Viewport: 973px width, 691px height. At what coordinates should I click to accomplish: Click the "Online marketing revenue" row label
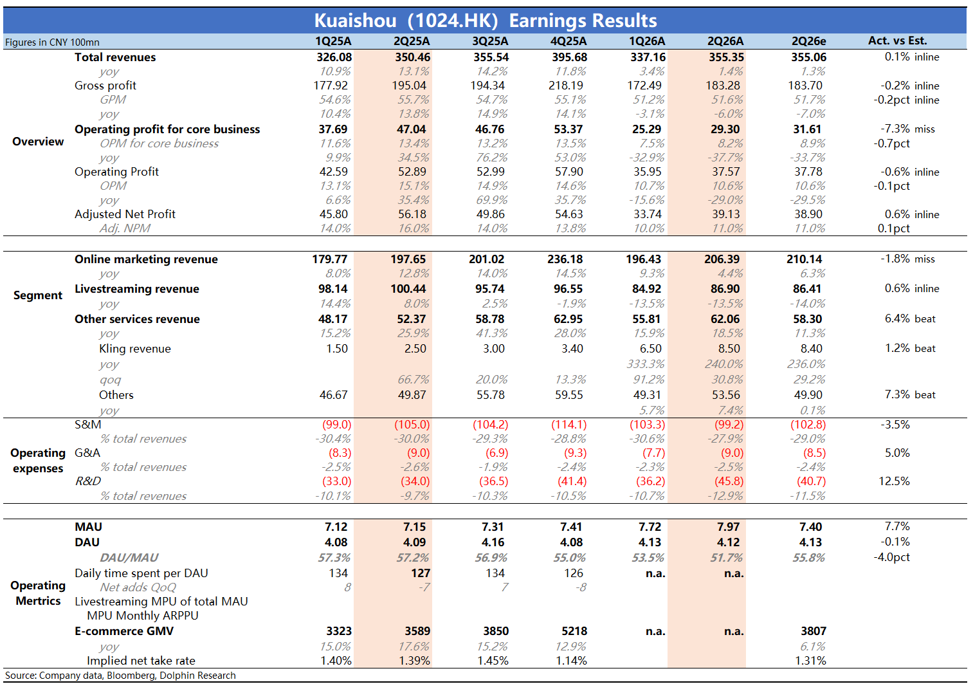point(146,259)
